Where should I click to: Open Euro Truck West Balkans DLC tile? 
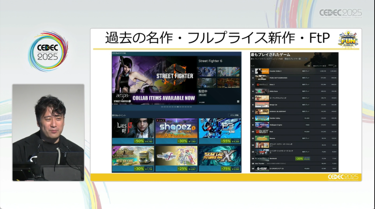(x=133, y=158)
